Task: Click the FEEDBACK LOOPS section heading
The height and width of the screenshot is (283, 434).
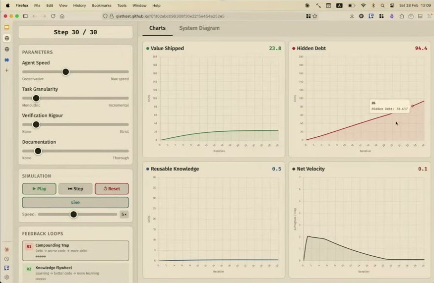Action: 43,233
